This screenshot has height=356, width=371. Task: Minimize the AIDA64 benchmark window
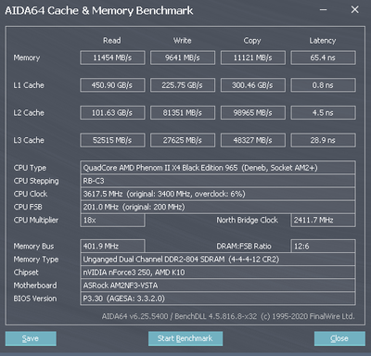tap(324, 10)
